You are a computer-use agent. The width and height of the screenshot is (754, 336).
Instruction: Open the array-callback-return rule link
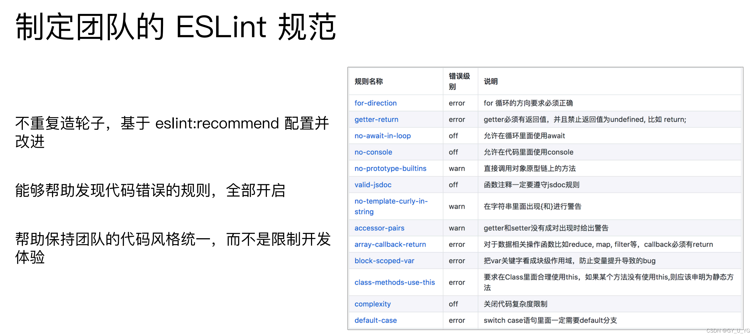[390, 244]
